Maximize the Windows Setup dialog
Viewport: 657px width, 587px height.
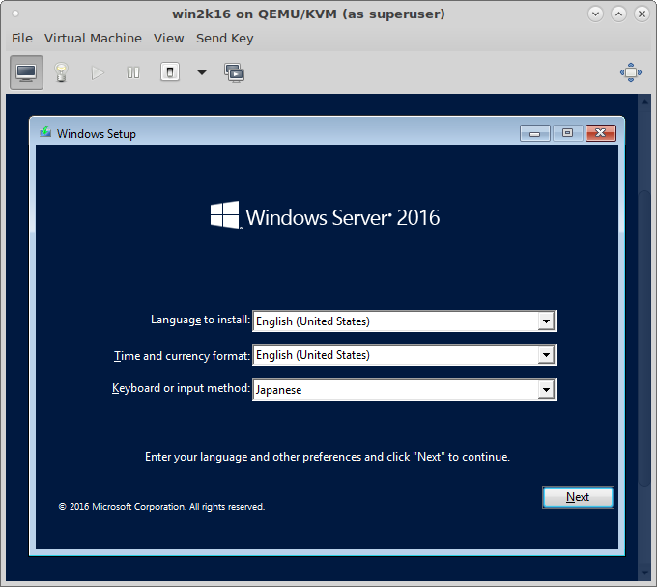[x=568, y=133]
